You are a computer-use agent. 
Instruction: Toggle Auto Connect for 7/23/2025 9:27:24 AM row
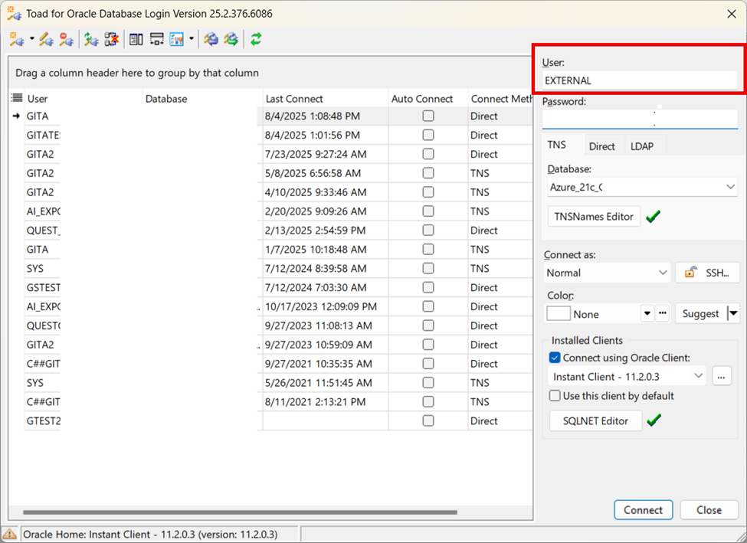tap(428, 154)
